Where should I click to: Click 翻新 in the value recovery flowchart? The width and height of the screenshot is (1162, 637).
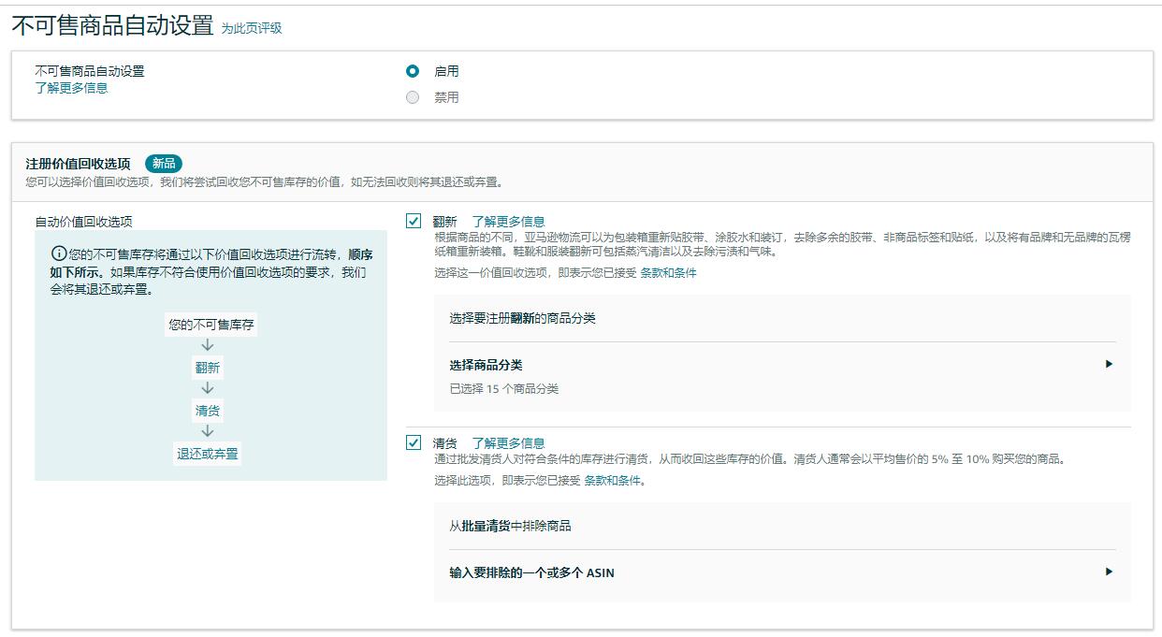pos(208,367)
